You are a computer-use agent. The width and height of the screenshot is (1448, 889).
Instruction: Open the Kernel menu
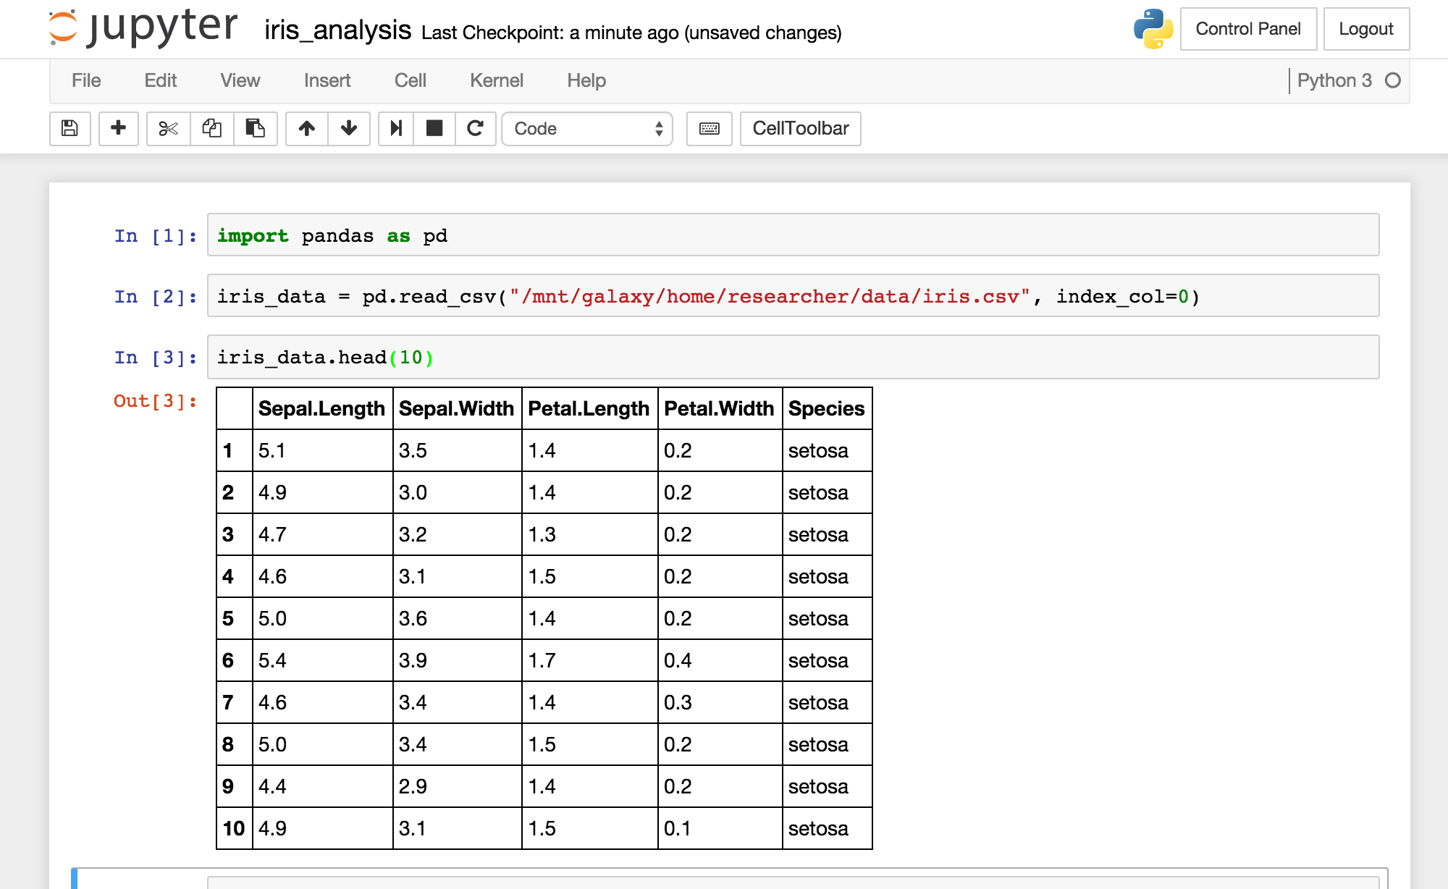pos(496,80)
